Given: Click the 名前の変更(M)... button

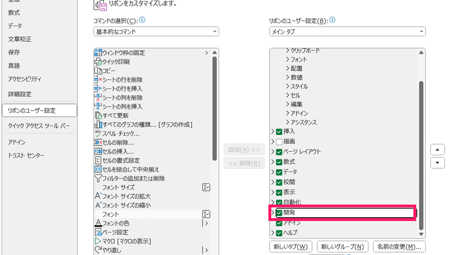Looking at the screenshot, I should [x=399, y=246].
